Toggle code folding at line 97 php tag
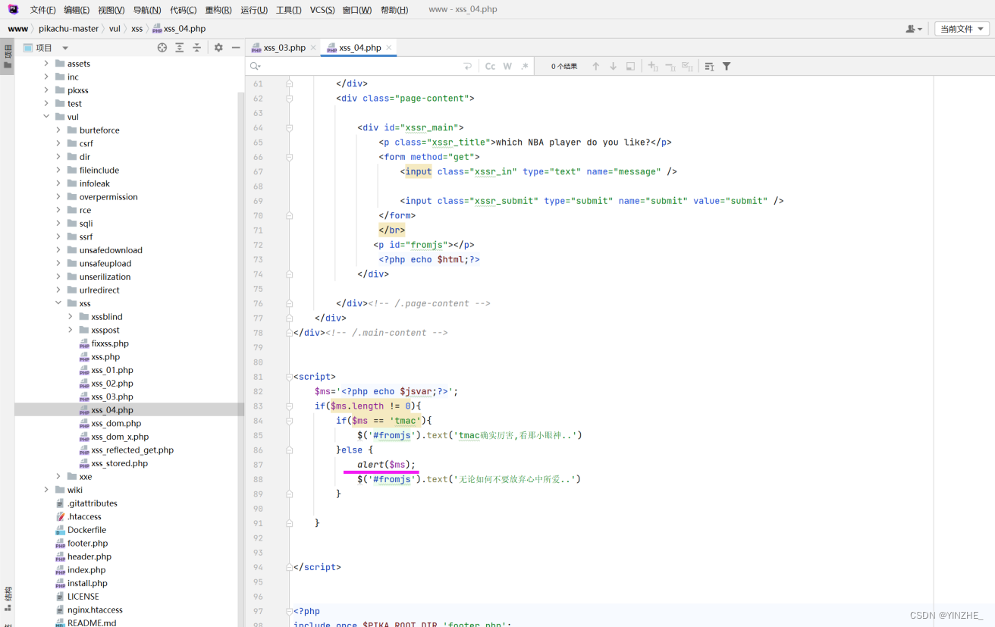The image size is (995, 627). (289, 611)
